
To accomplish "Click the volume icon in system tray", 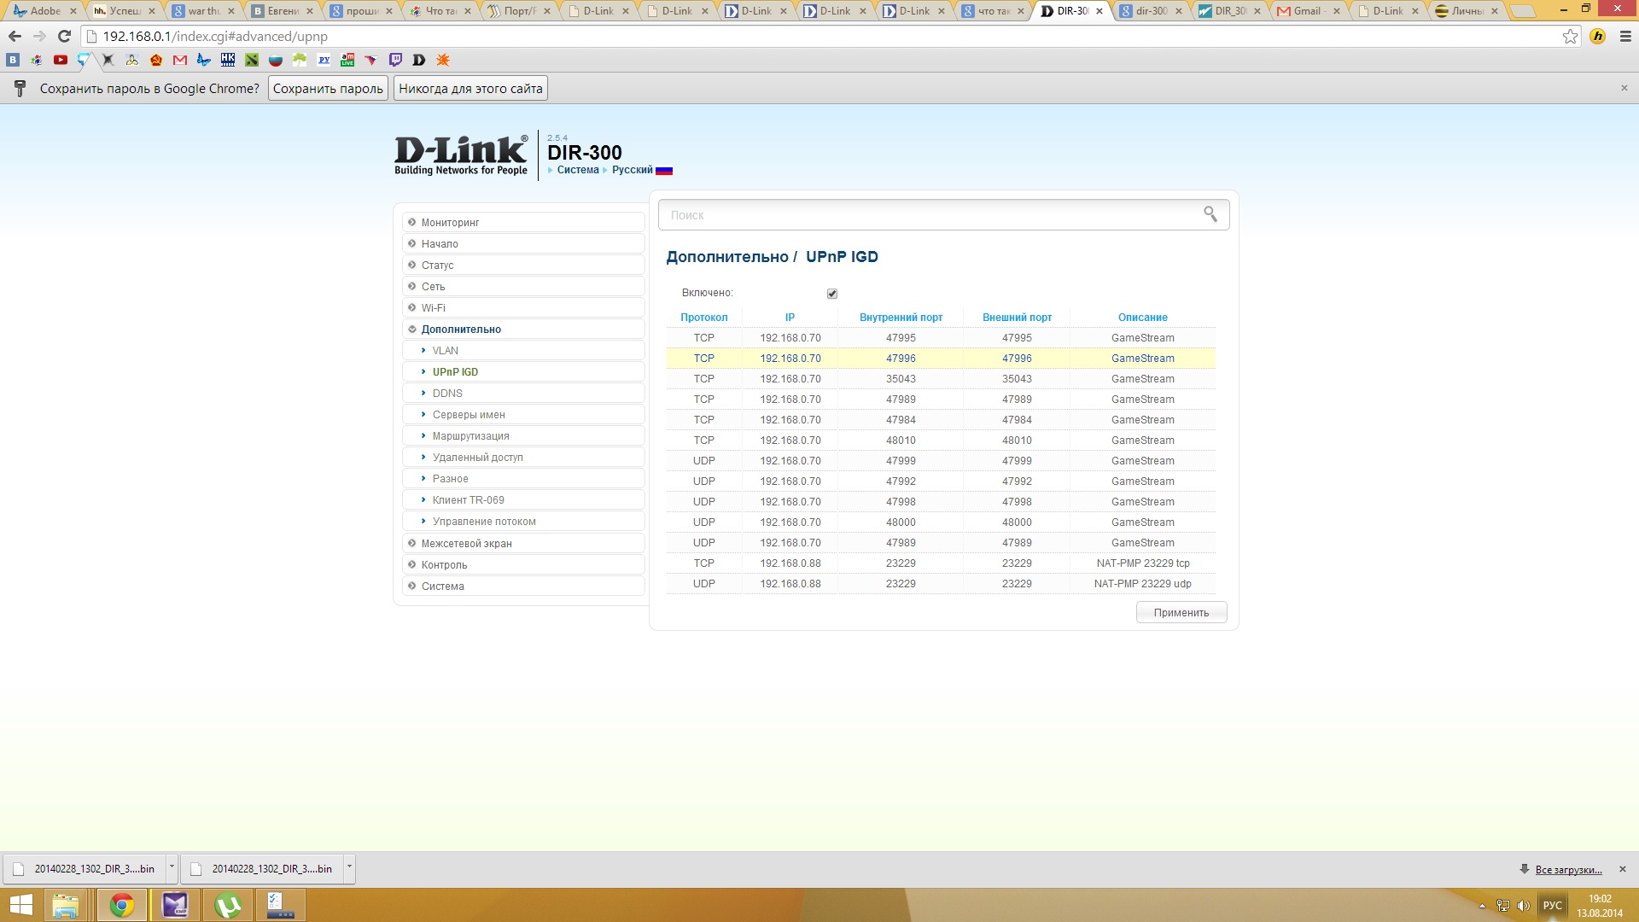I will (1523, 906).
